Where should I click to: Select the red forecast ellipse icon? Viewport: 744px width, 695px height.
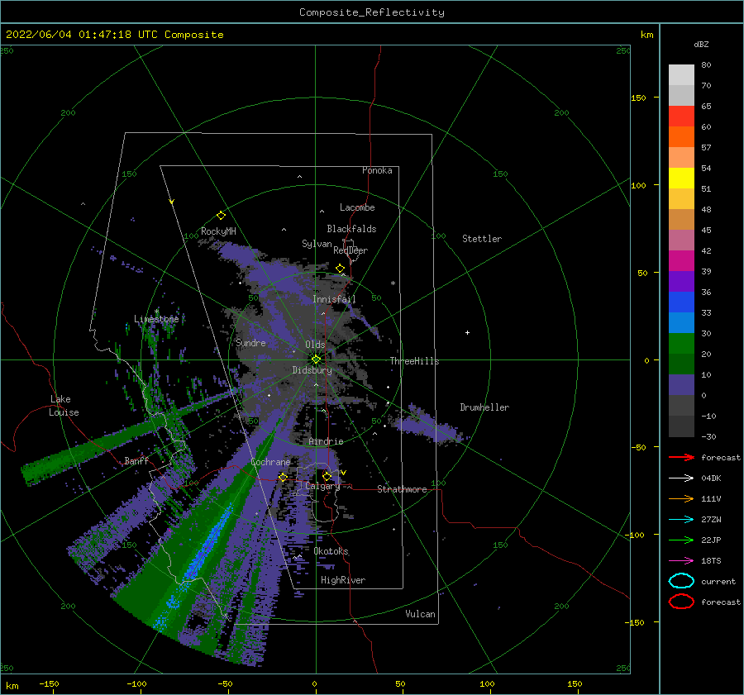[681, 602]
